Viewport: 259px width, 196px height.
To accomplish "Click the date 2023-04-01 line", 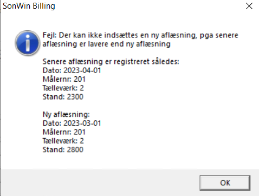I will point(72,70).
